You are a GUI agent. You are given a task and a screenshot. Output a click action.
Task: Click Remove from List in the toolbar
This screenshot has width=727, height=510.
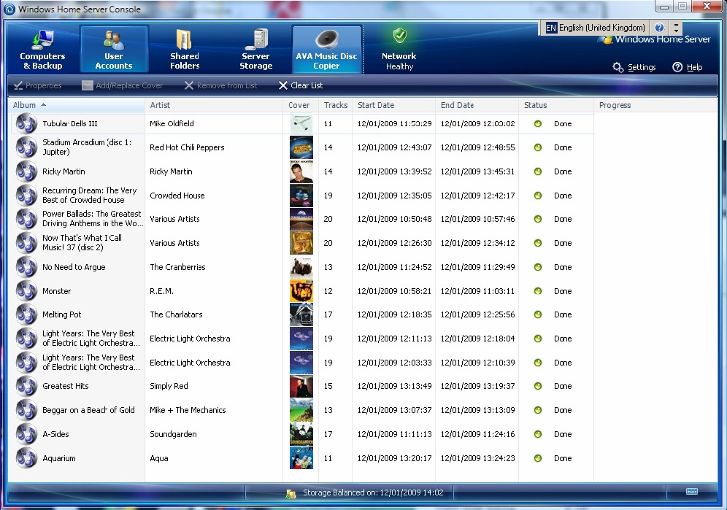[220, 85]
